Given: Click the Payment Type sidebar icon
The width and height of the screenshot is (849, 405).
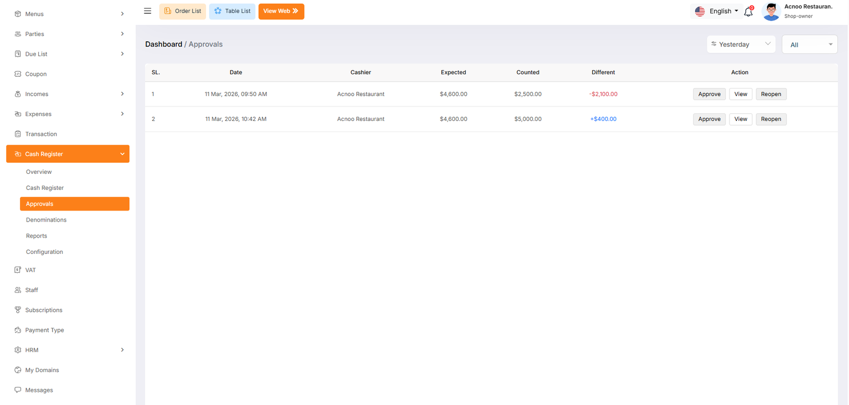Looking at the screenshot, I should 18,330.
